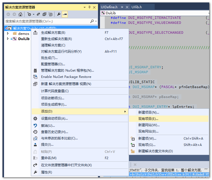The image size is (212, 180).
Task: Choose 新建项目(N)... from submenu
Action: click(169, 113)
